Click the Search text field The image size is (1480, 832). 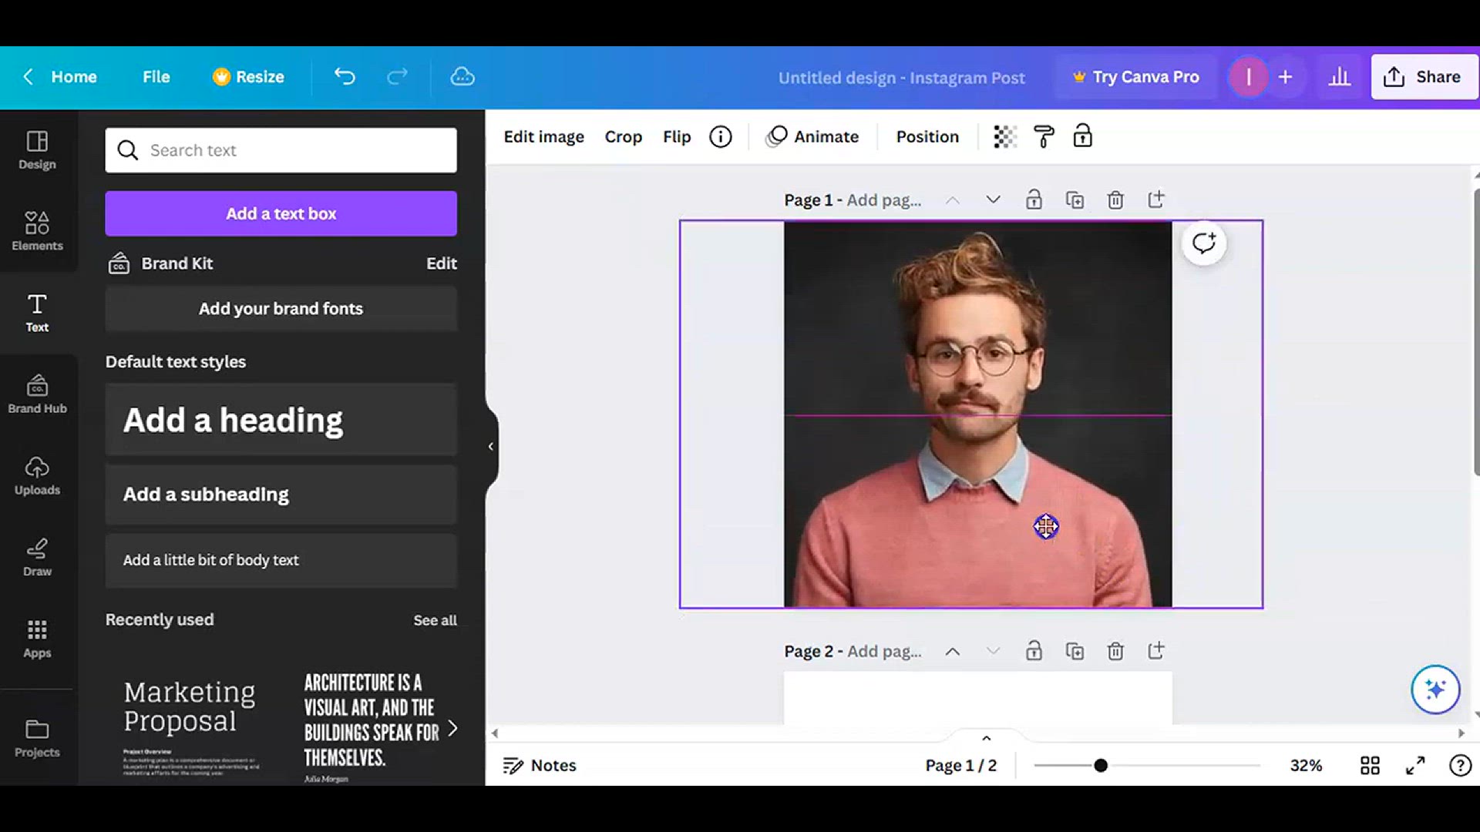(281, 150)
